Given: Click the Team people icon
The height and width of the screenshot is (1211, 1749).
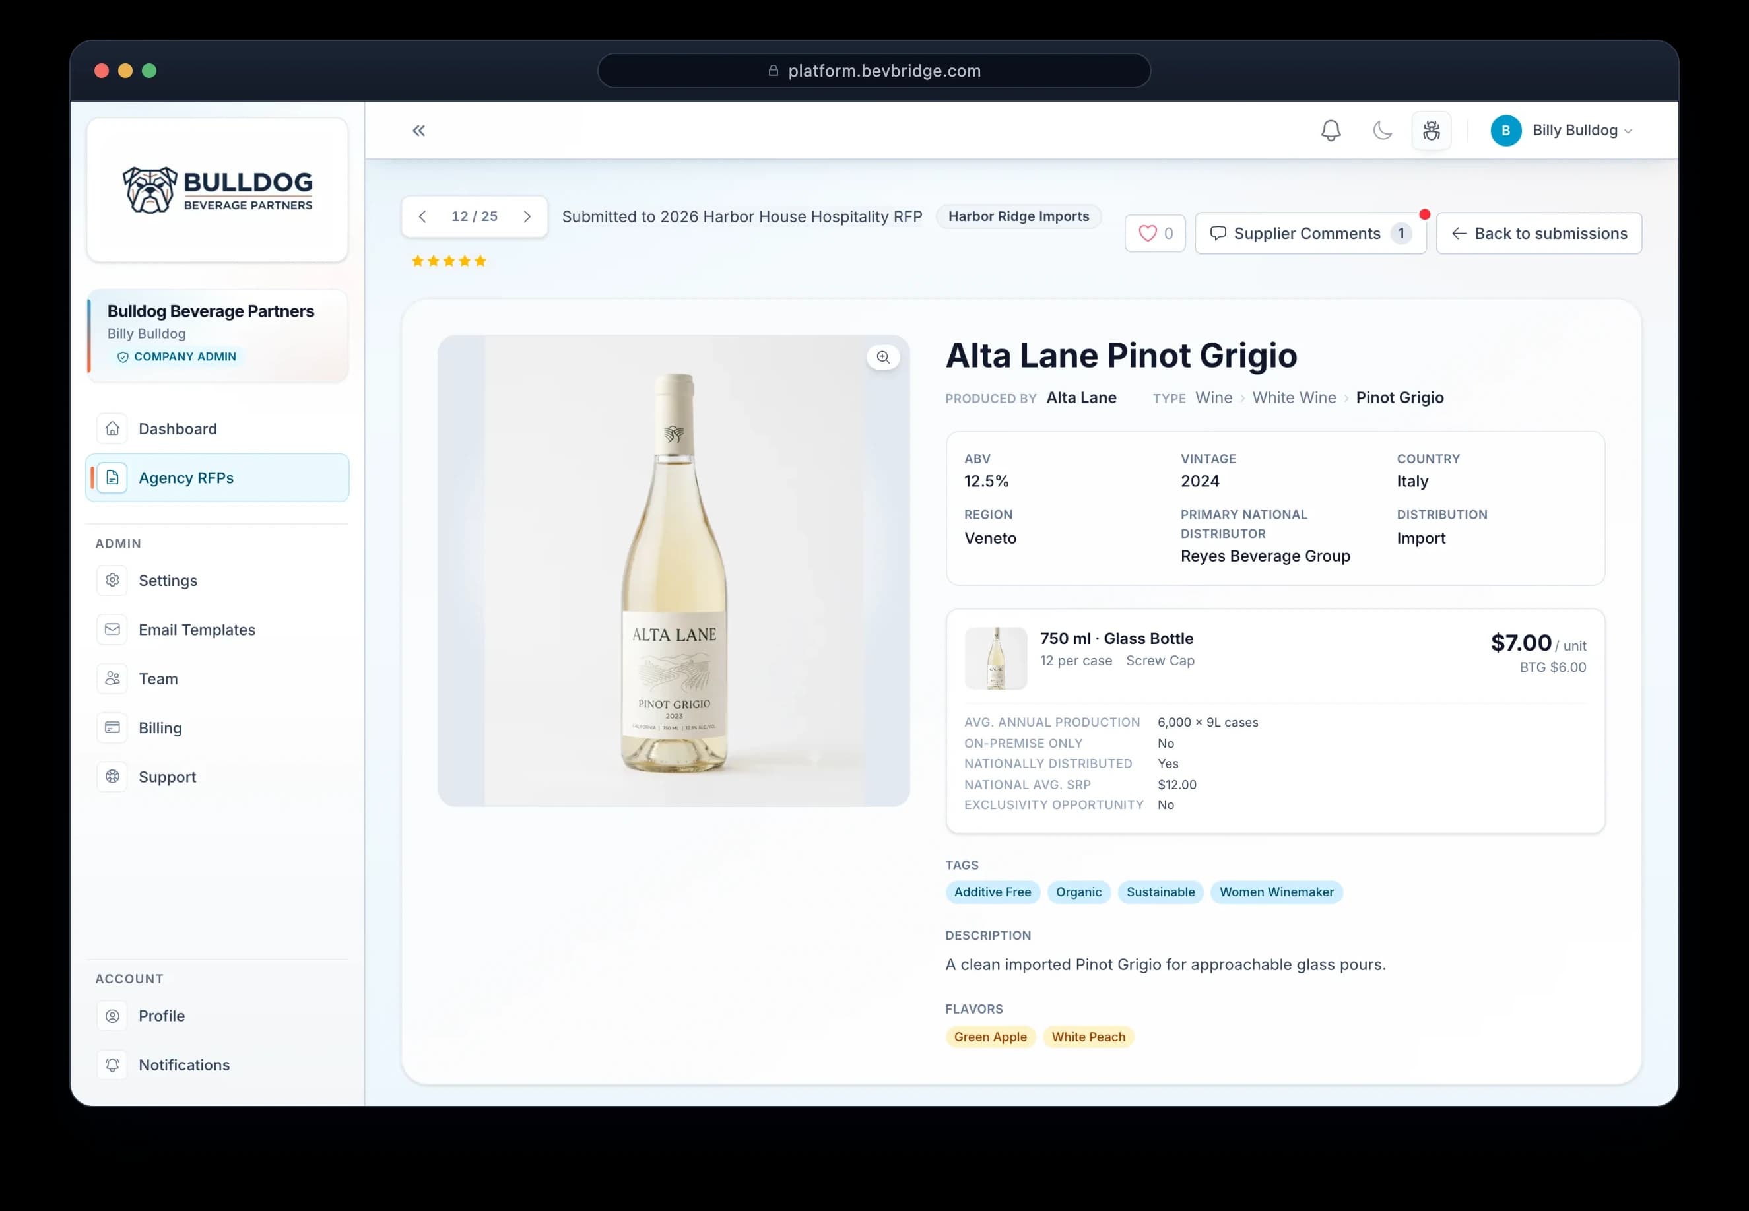Looking at the screenshot, I should click(x=112, y=679).
